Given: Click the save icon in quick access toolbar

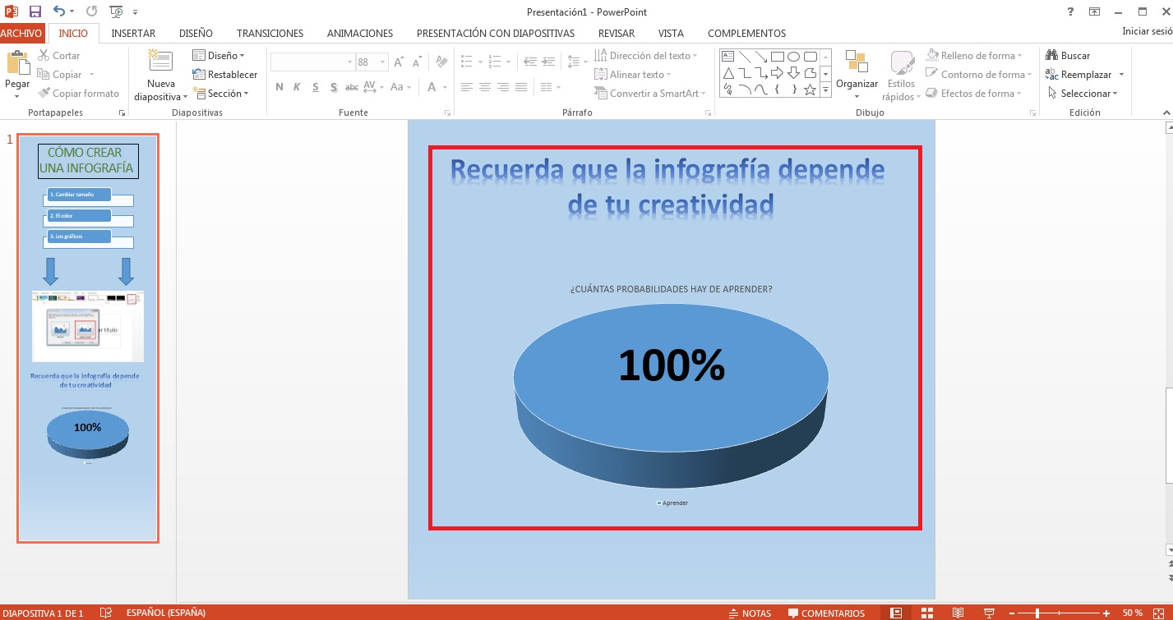Looking at the screenshot, I should coord(35,11).
